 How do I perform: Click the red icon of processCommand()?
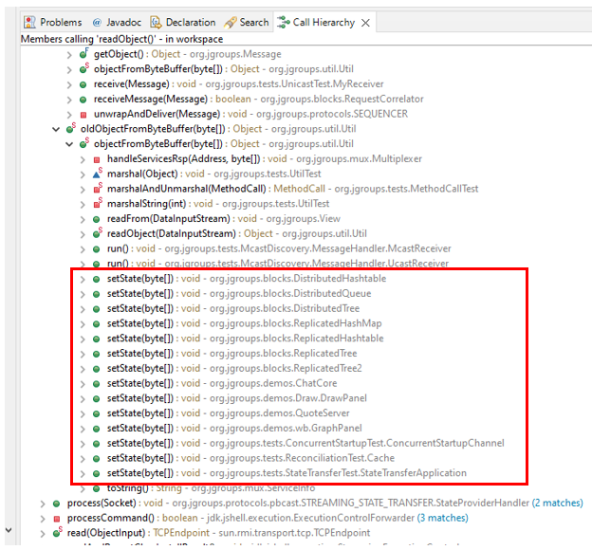tap(57, 518)
